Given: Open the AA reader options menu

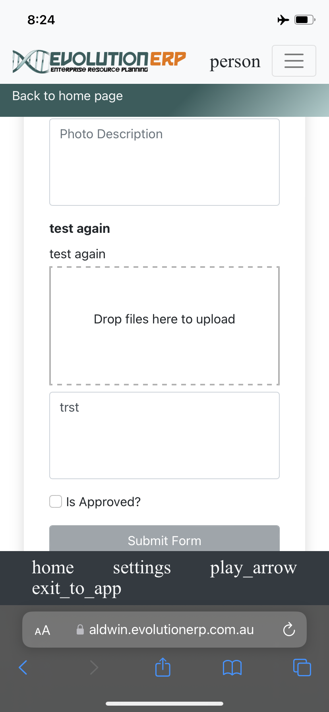Looking at the screenshot, I should point(43,630).
